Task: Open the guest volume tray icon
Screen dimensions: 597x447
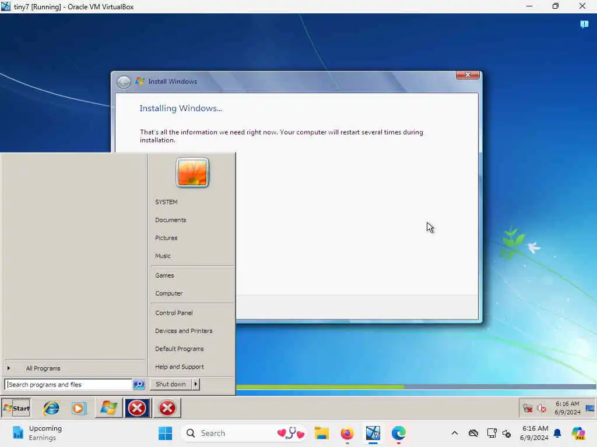Action: coord(541,408)
